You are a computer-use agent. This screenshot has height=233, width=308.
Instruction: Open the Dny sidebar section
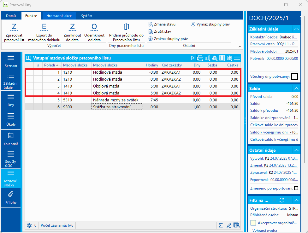pyautogui.click(x=11, y=100)
